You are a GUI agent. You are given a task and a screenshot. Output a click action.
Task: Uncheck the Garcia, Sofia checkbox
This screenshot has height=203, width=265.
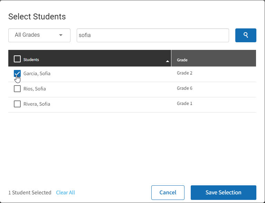coord(17,73)
